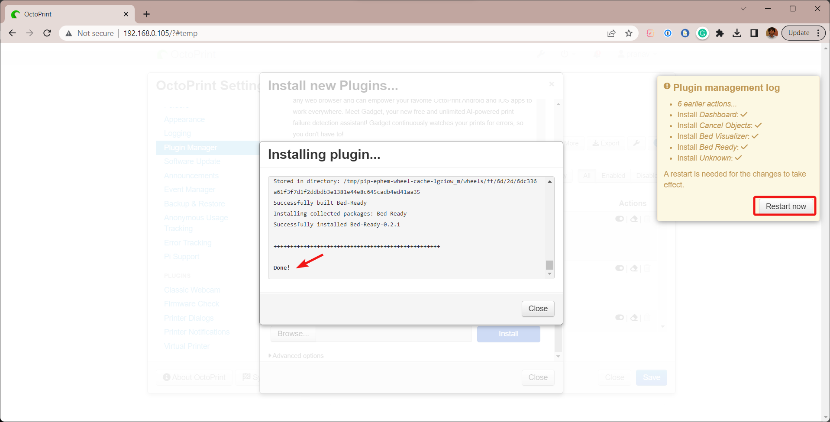
Task: Open the Grammarly extension icon
Action: [702, 33]
